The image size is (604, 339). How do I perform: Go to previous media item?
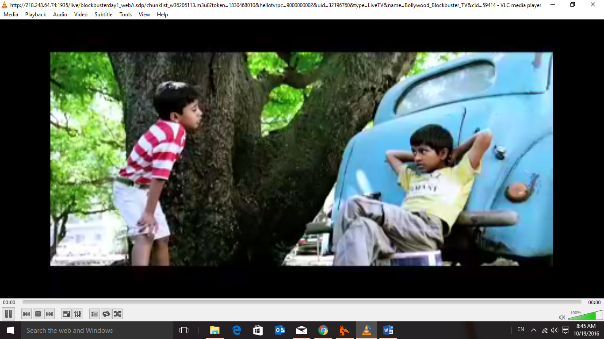pos(27,314)
